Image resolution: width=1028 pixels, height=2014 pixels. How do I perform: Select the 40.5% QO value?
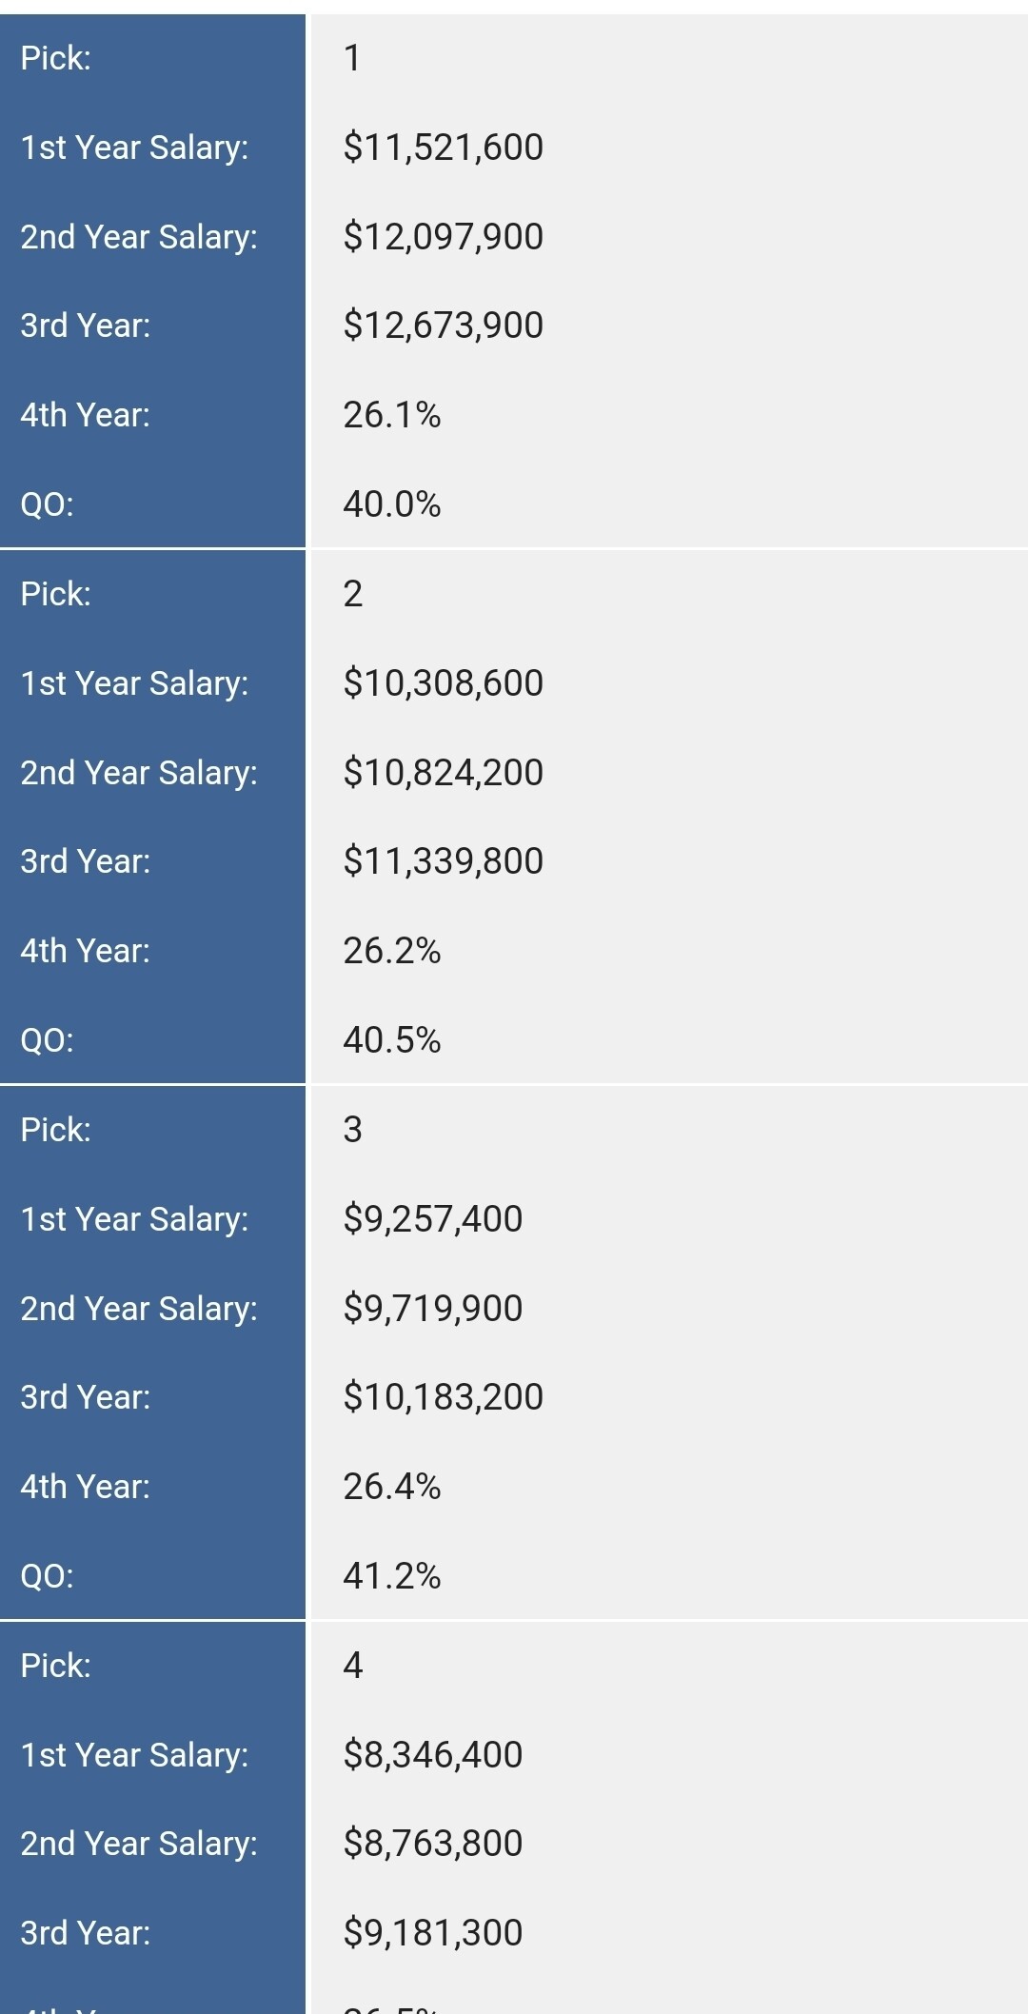[x=391, y=1040]
